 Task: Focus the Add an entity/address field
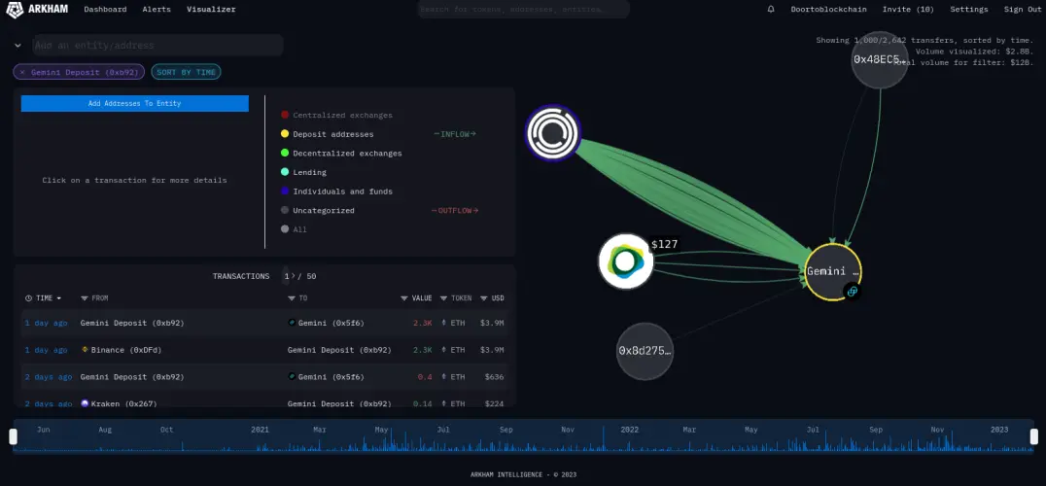click(x=158, y=46)
